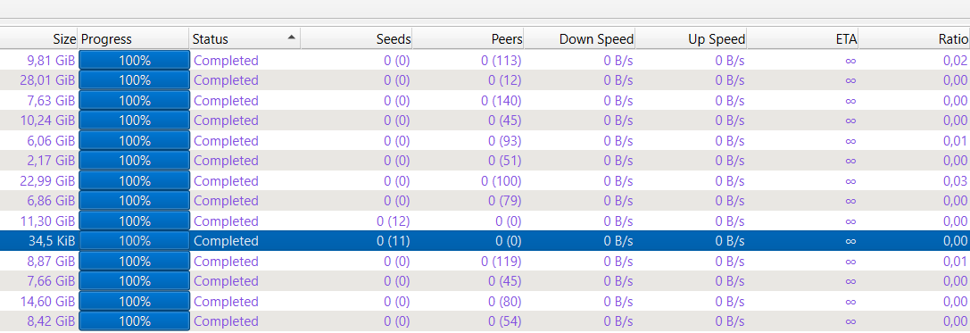Sort by the Size column header
This screenshot has width=970, height=333.
point(38,39)
